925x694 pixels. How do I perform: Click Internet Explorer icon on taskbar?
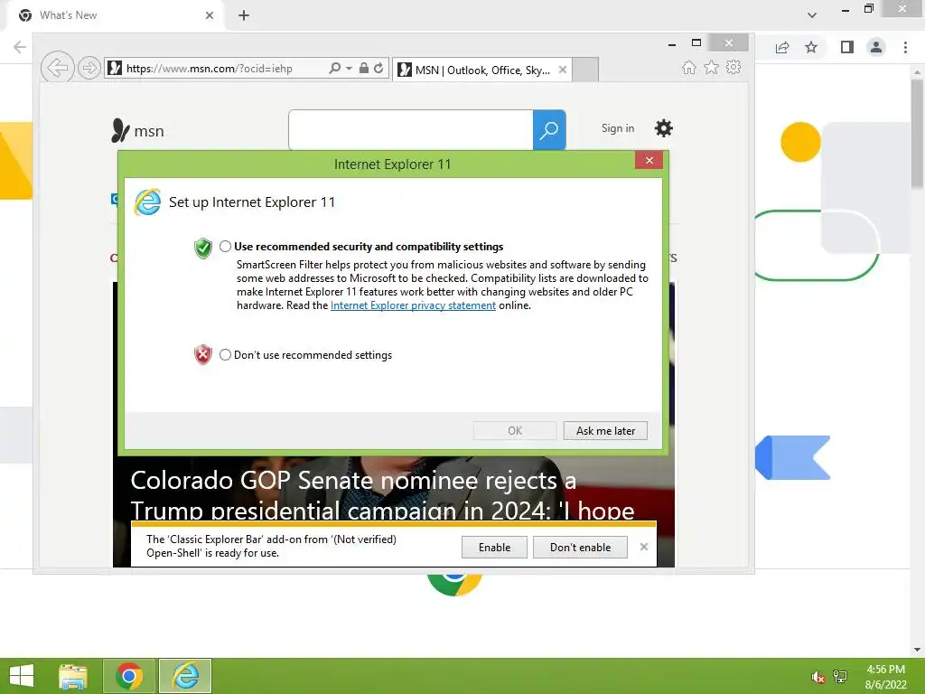[x=185, y=676]
